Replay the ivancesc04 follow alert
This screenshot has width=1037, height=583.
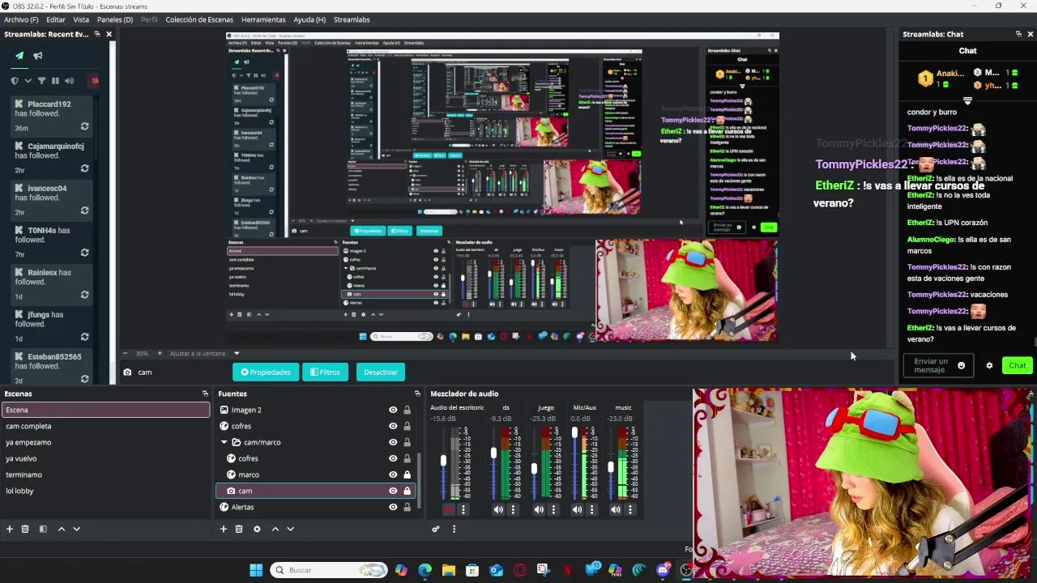pyautogui.click(x=84, y=211)
